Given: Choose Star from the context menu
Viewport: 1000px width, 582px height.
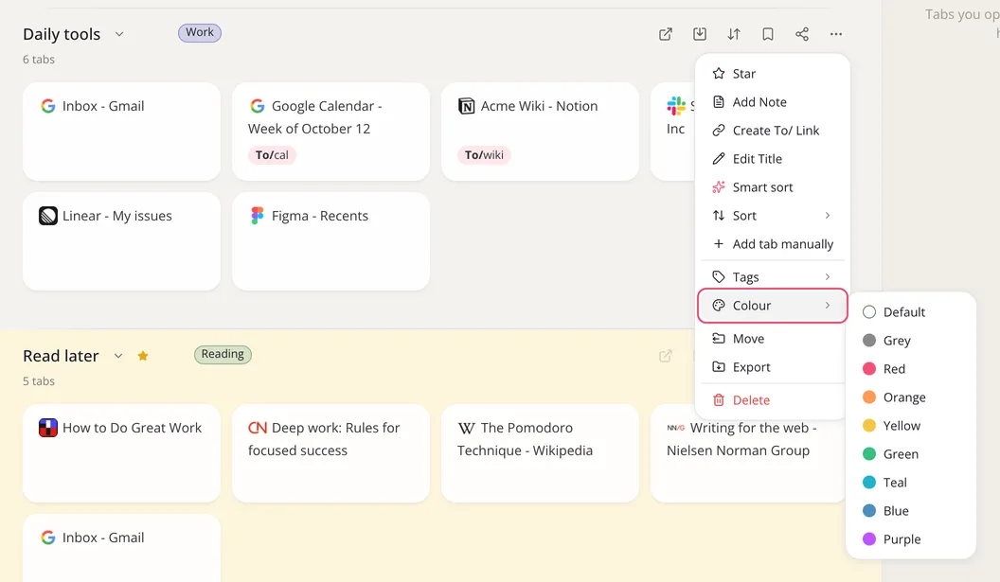Looking at the screenshot, I should [773, 74].
